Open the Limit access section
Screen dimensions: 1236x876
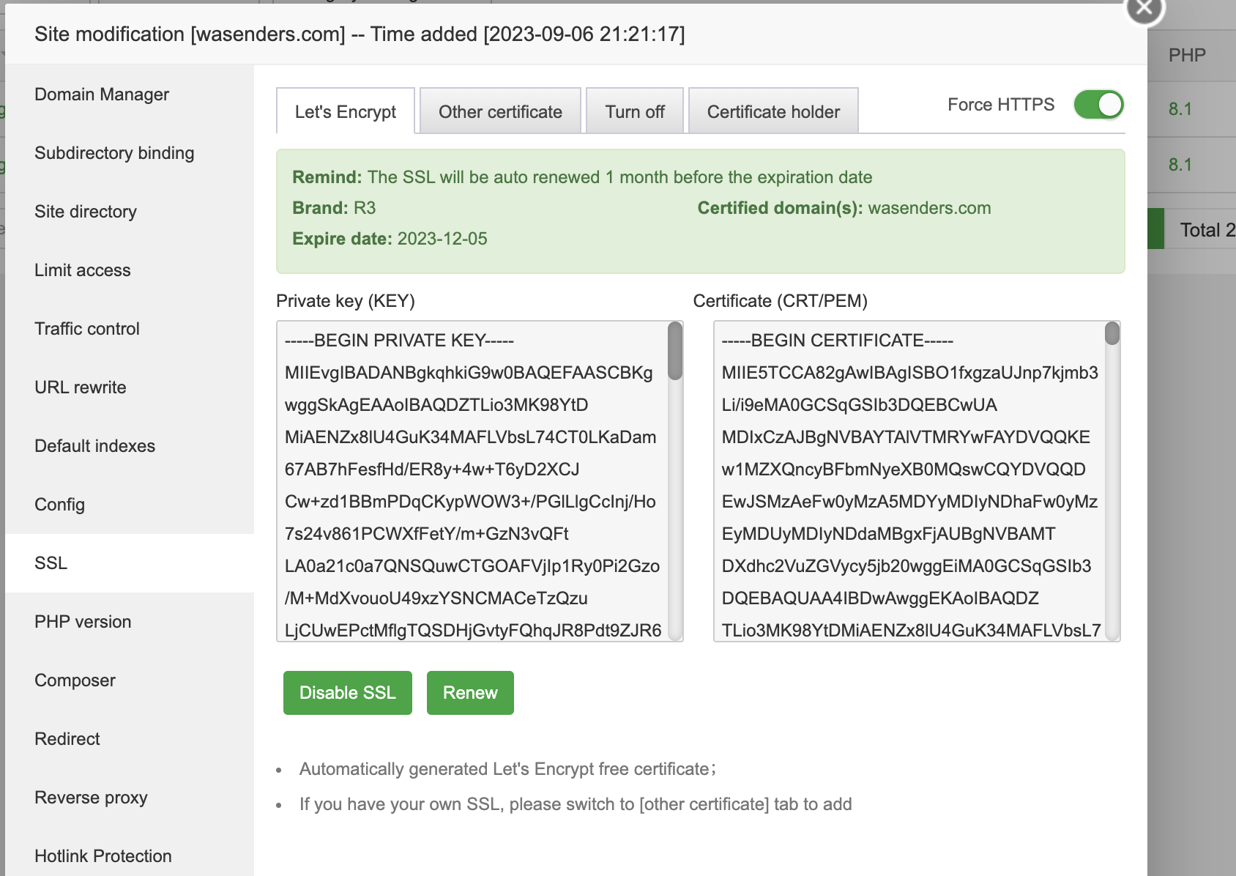(83, 270)
